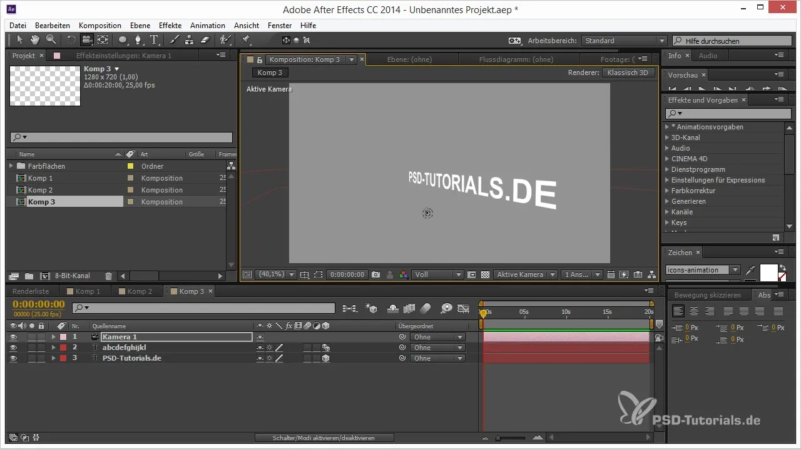Toggle the transparency grid in viewer
Viewport: 801px width, 450px height.
pyautogui.click(x=484, y=274)
